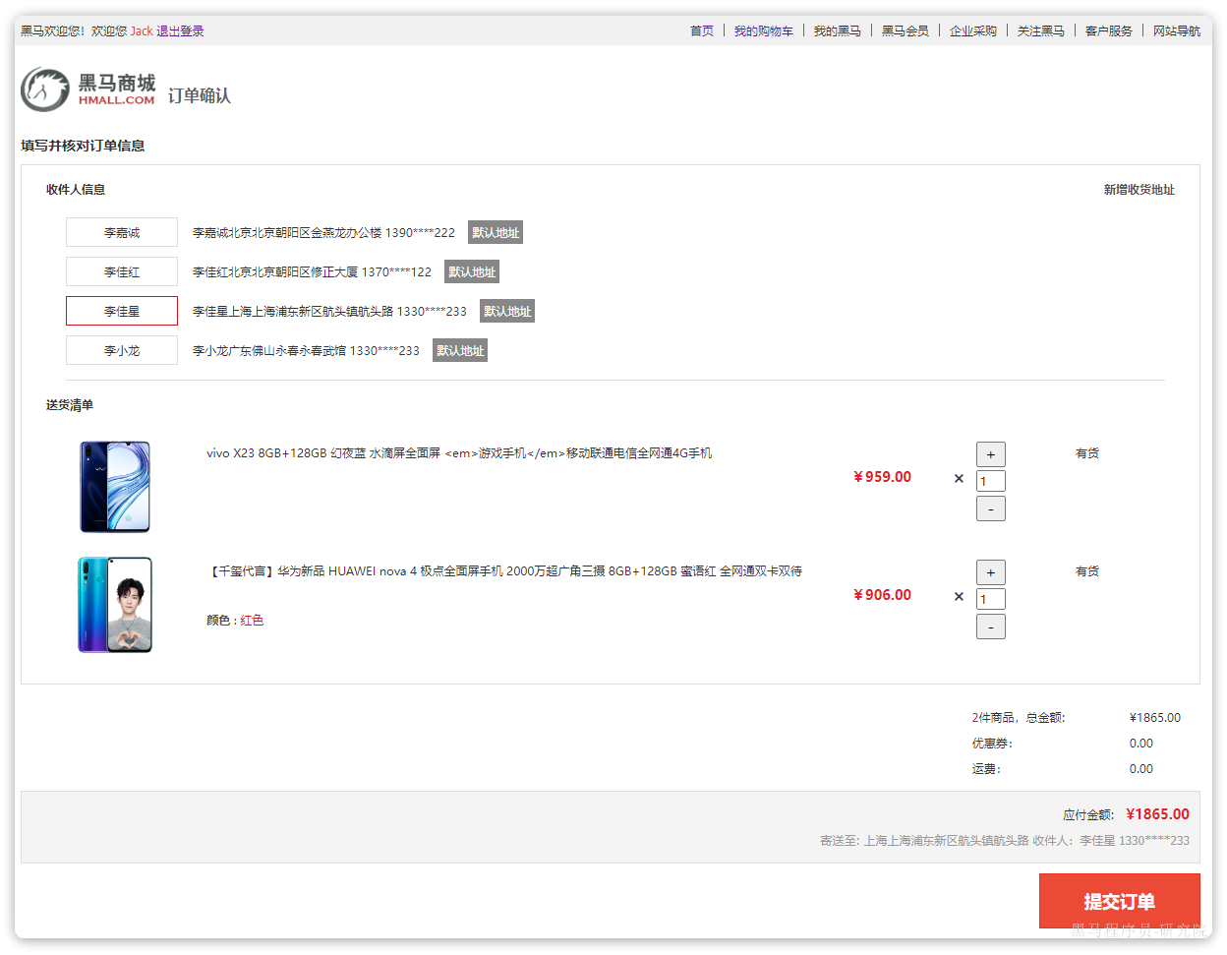1227x955 pixels.
Task: Click the 黑马商城 horse logo
Action: pos(45,90)
